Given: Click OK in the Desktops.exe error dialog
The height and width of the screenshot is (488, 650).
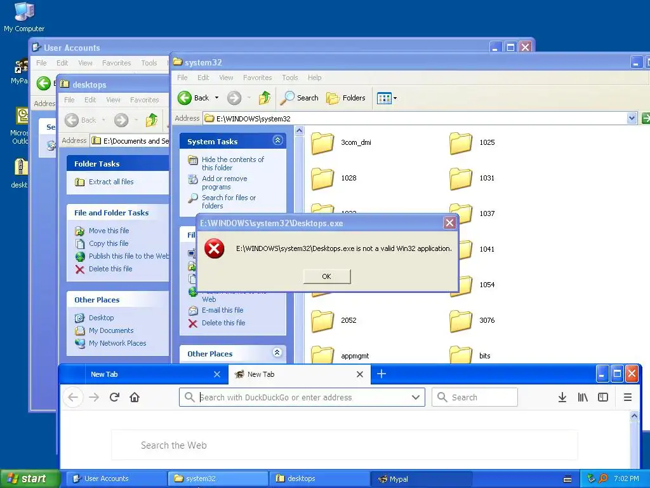Looking at the screenshot, I should pos(327,276).
